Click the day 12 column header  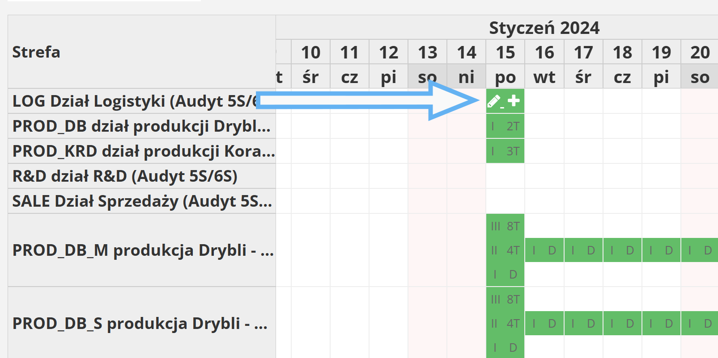click(388, 53)
